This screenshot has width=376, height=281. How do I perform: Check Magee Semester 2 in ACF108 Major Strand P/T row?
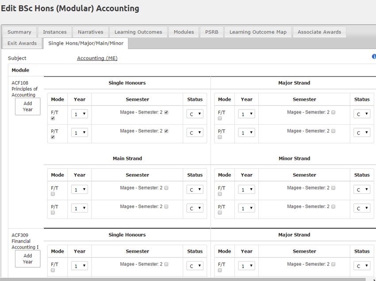point(333,131)
